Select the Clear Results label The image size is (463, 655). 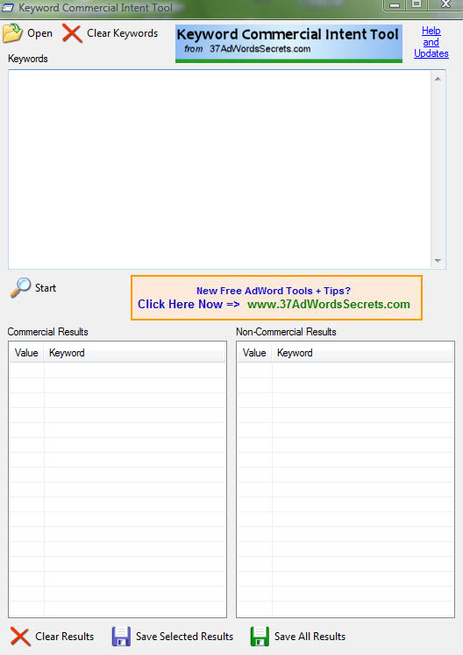(x=64, y=637)
